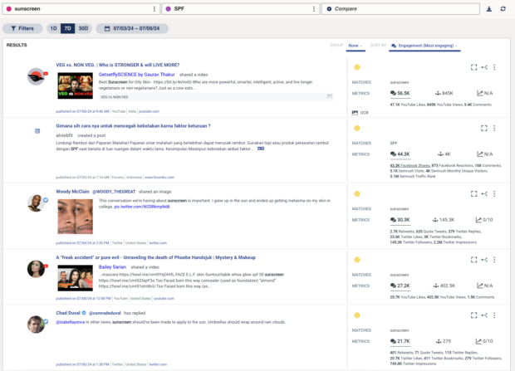Click the 30.3K engagement metric
Viewport: 515px width, 371px height.
(400, 220)
